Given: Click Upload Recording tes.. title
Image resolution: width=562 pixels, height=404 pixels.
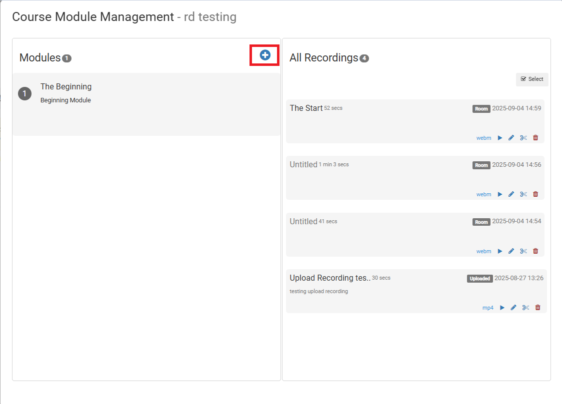Looking at the screenshot, I should pyautogui.click(x=330, y=278).
